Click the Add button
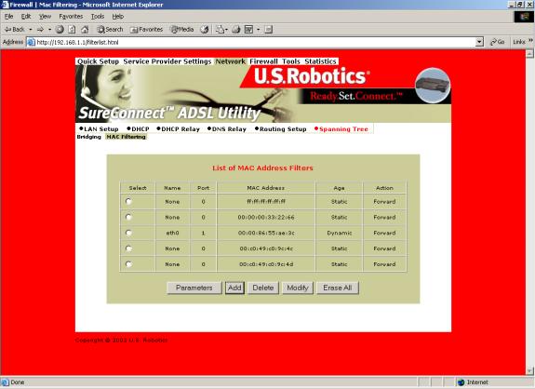 coord(234,288)
